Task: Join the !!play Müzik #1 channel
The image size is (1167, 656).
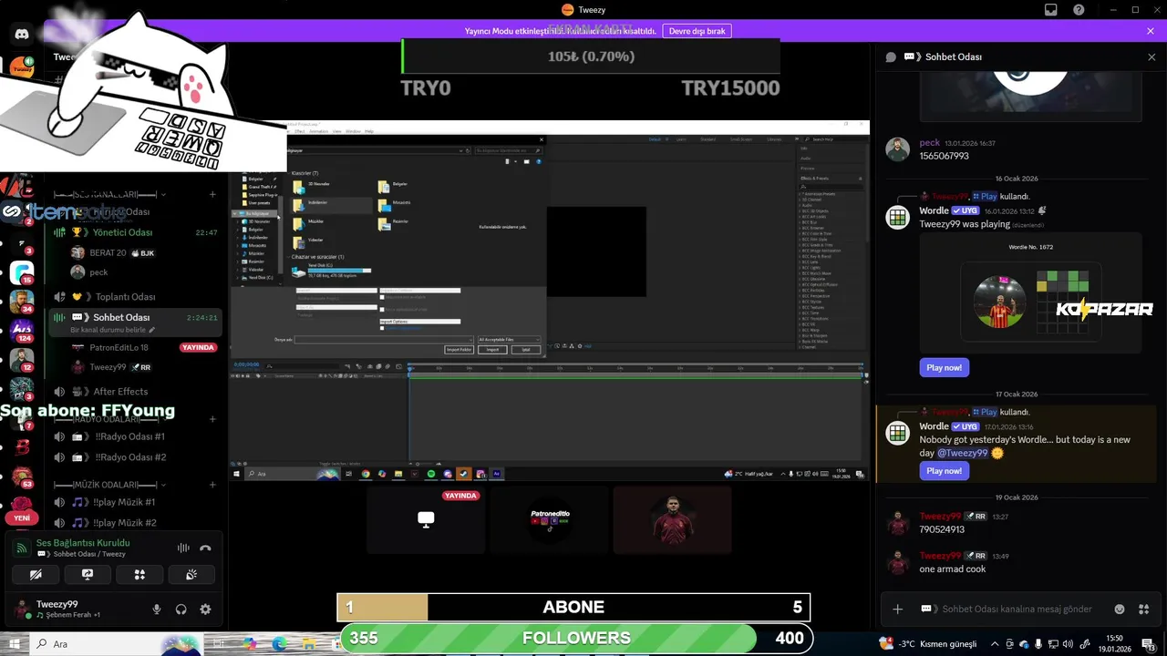Action: pos(135,502)
